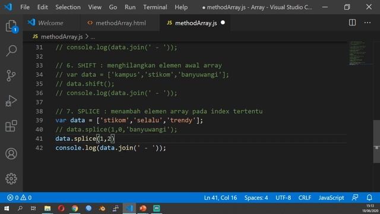
Task: Click the unsaved dot on methodArray.js tab
Action: click(x=223, y=23)
